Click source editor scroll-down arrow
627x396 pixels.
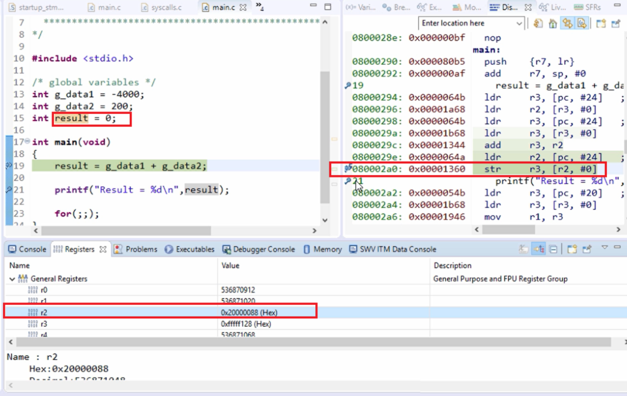point(325,220)
